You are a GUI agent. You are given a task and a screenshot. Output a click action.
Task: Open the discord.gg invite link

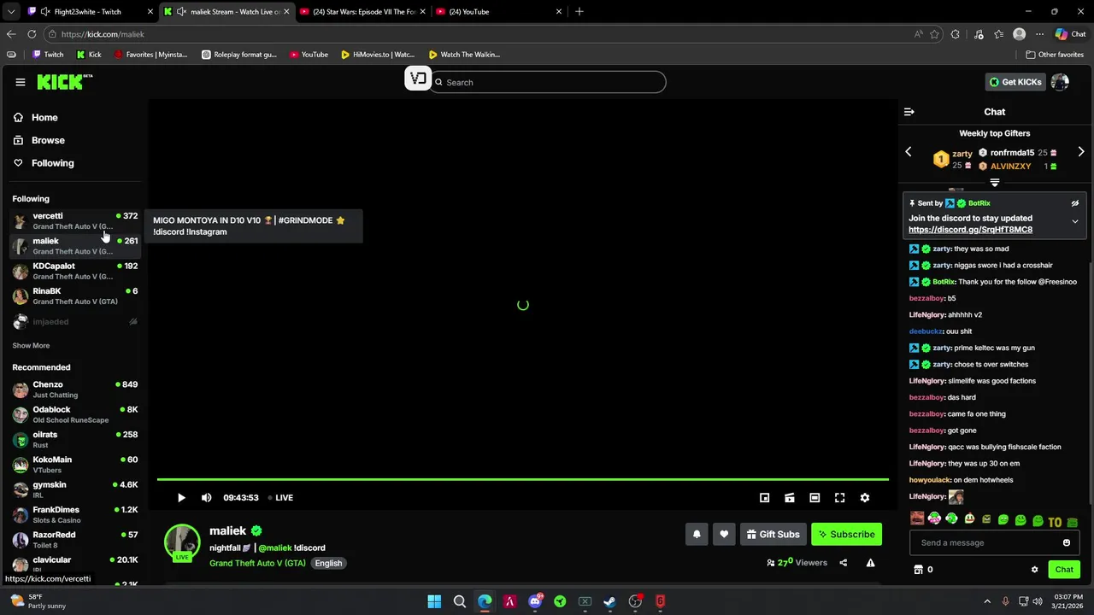970,230
